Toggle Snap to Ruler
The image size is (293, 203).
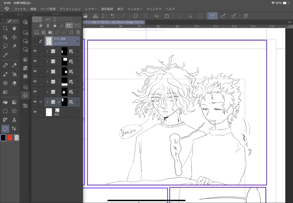pyautogui.click(x=212, y=16)
